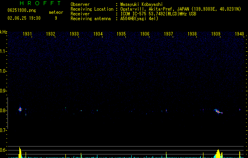Click the 1940 time axis marker
Image resolution: width=248 pixels, height=158 pixels.
[x=239, y=34]
